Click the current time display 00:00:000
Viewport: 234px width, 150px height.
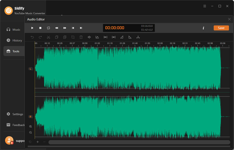pos(115,28)
